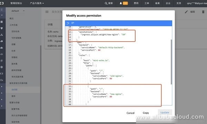Open the 工单 menu in top bar
Screen dimensions: 207x124
point(147,3)
